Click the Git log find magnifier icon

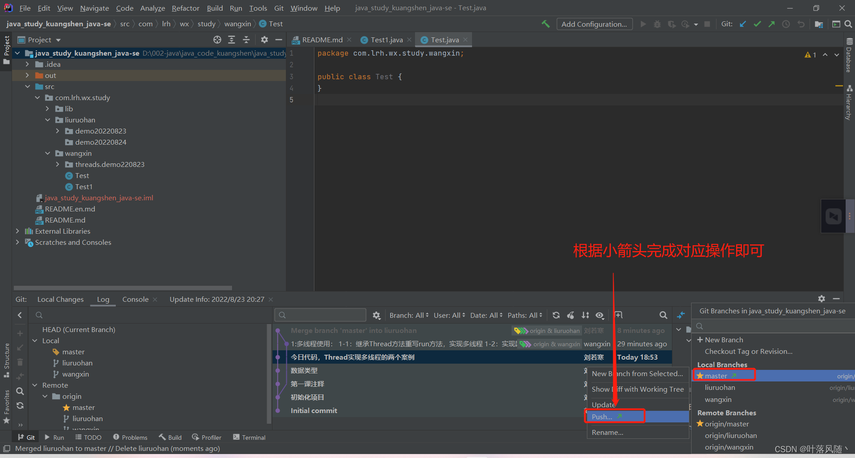click(663, 315)
